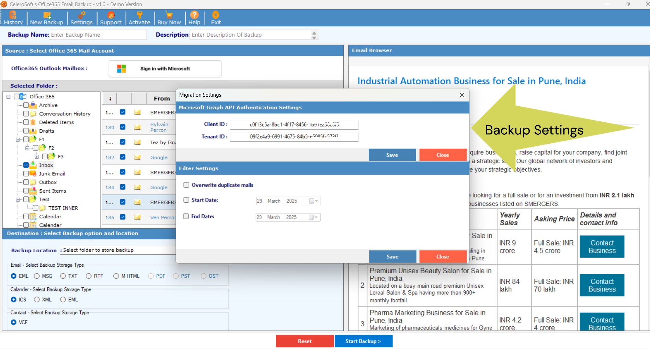Click the Outlook icon beside Office 365 root
Image resolution: width=650 pixels, height=349 pixels.
pyautogui.click(x=23, y=96)
